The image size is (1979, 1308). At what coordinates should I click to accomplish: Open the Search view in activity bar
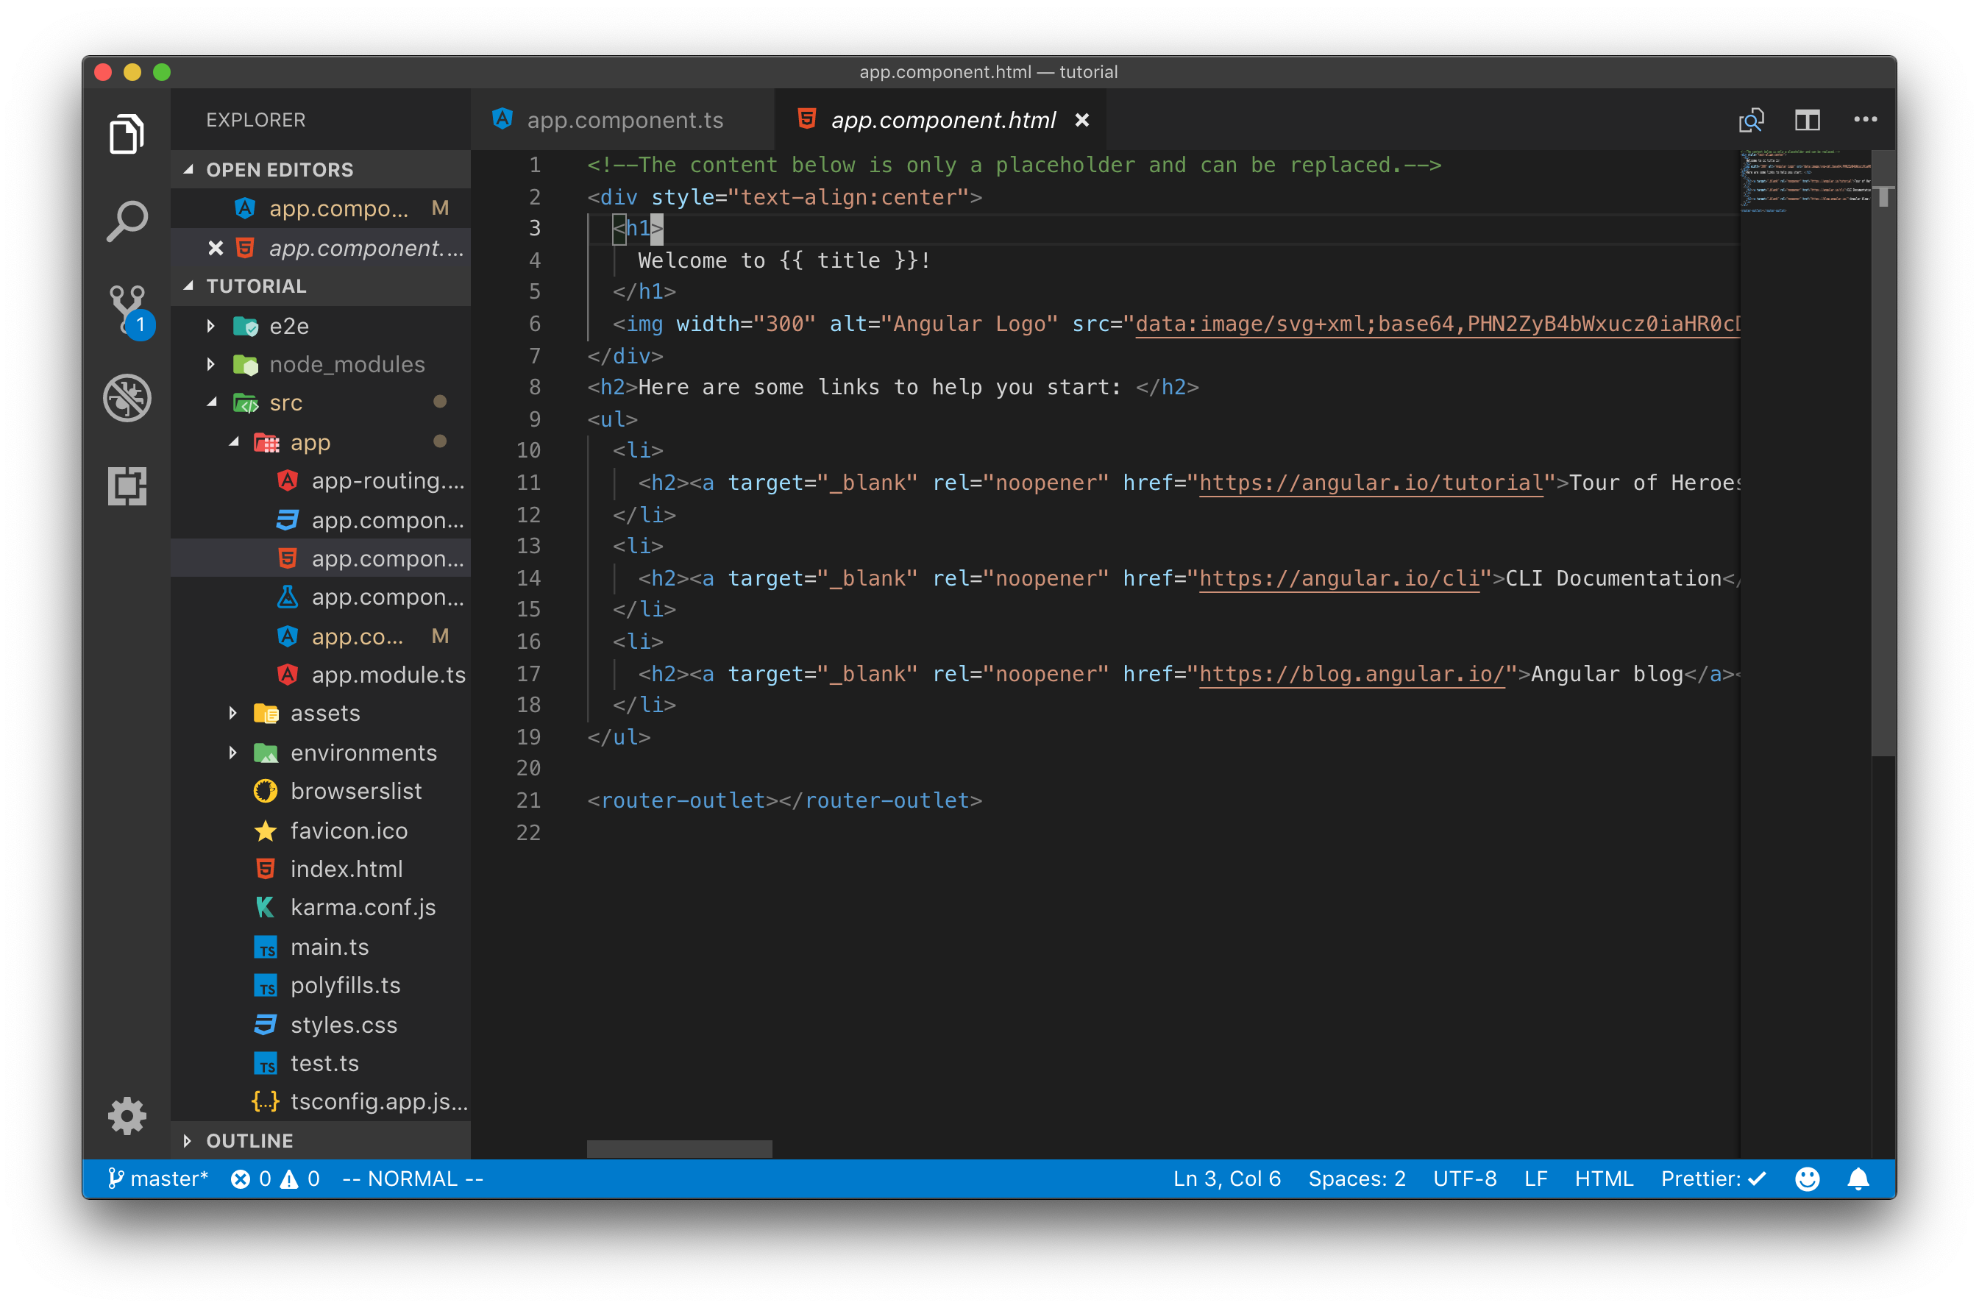pyautogui.click(x=127, y=222)
